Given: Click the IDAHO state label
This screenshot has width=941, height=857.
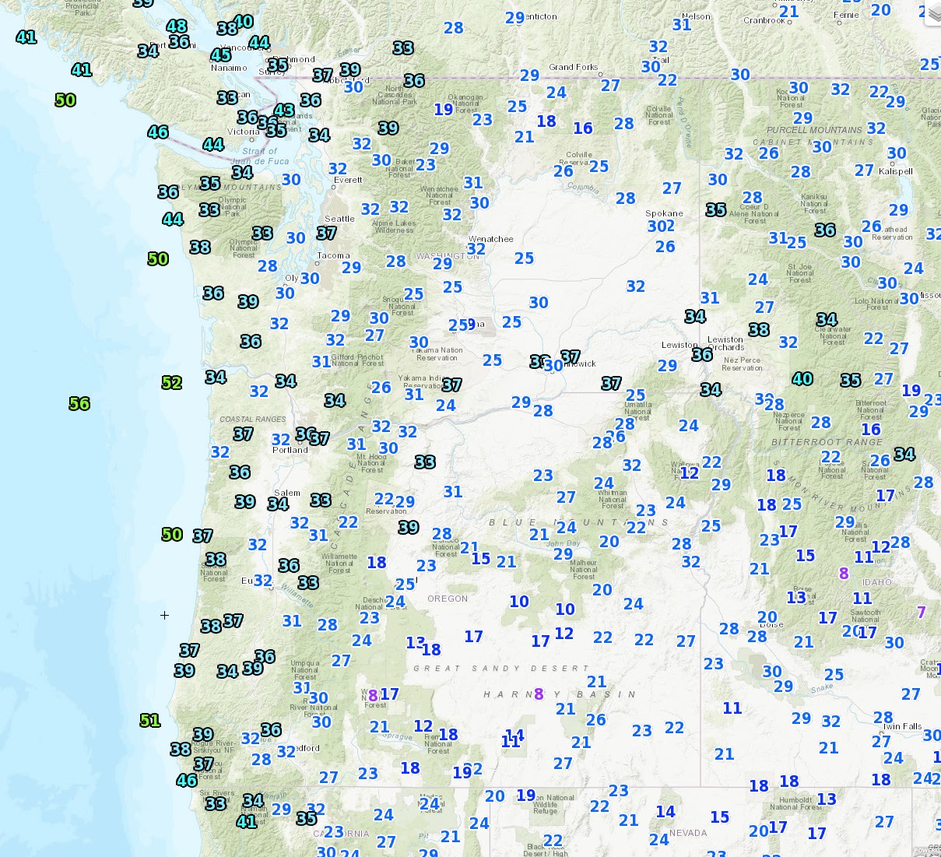Looking at the screenshot, I should (x=877, y=582).
